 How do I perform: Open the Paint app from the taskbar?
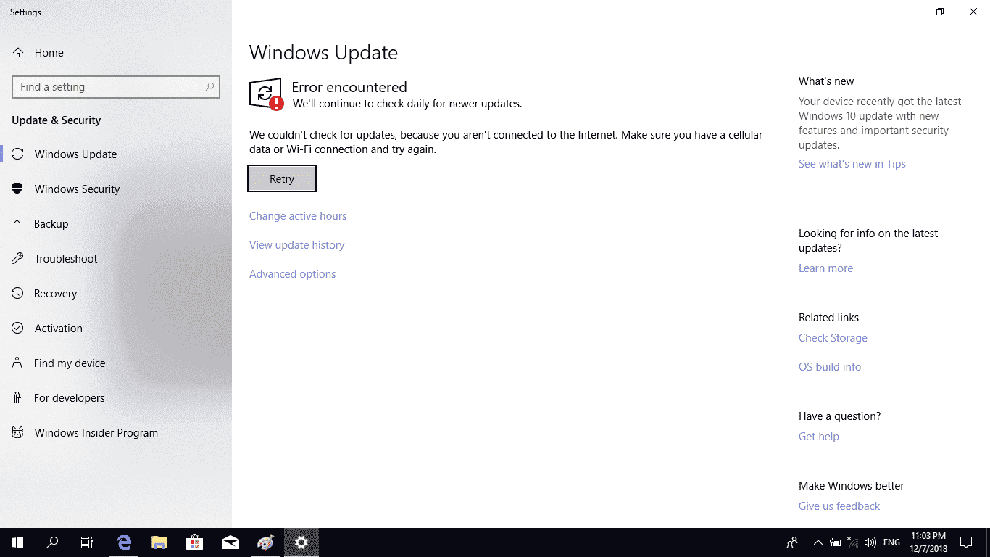pos(266,542)
